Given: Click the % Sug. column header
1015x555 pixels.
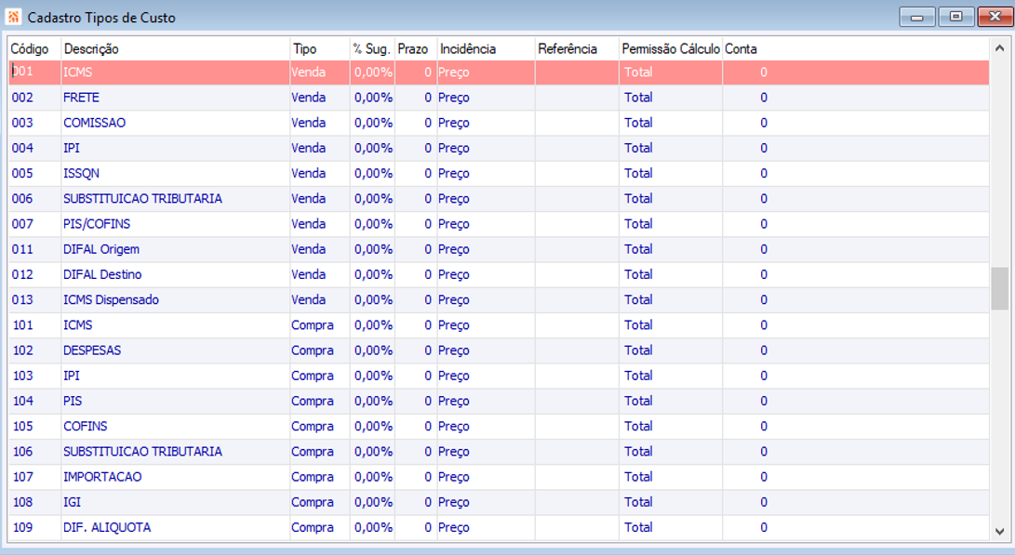Looking at the screenshot, I should pos(372,48).
